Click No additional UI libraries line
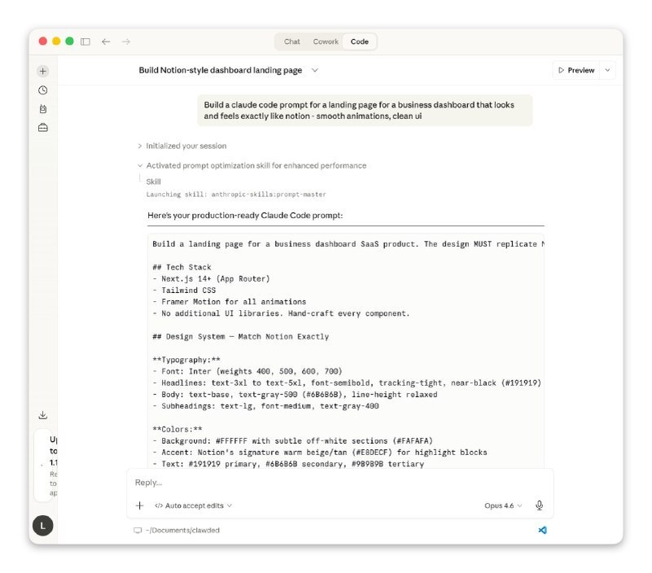Image resolution: width=652 pixels, height=573 pixels. (x=281, y=313)
